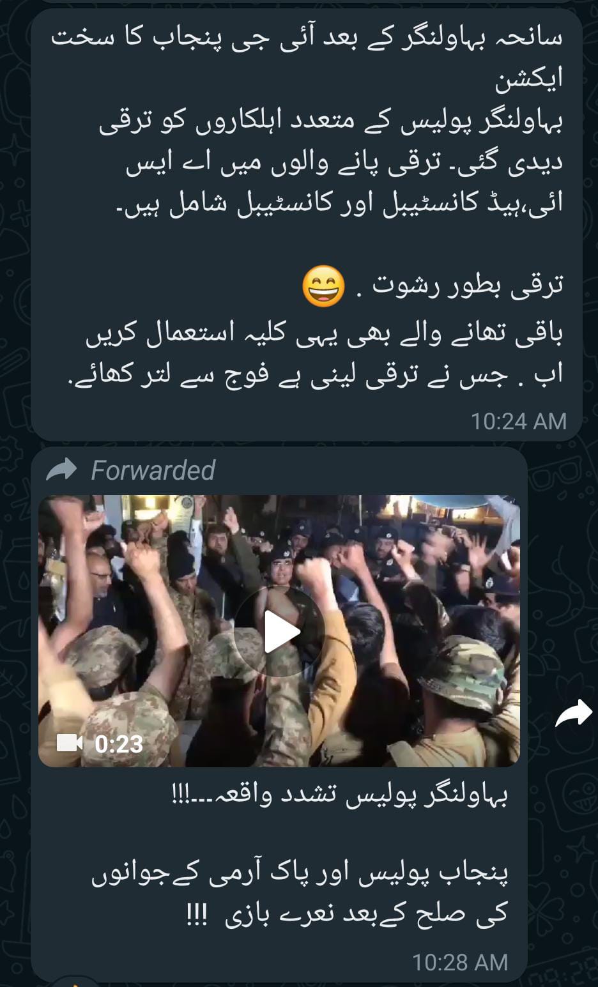
Task: Click the grinning emoji in the first message
Action: tap(323, 286)
